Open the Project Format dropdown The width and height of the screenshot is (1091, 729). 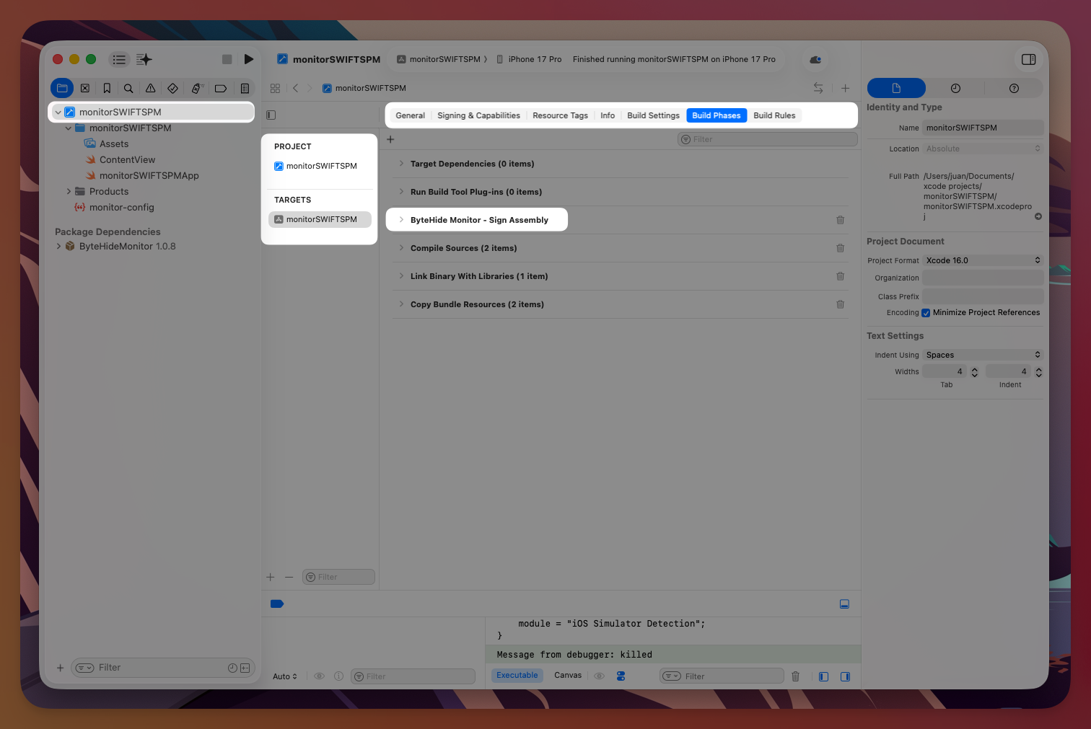[x=983, y=260]
